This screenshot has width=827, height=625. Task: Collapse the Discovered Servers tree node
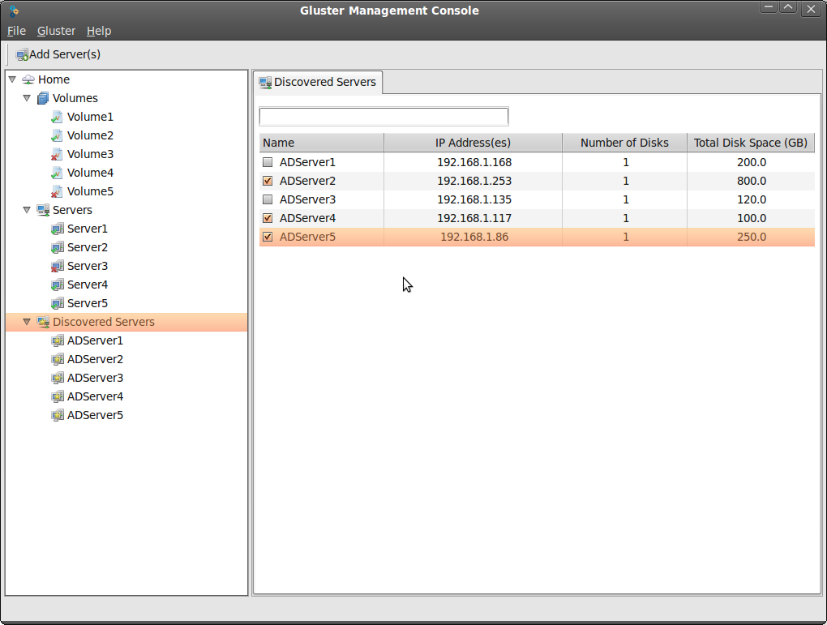click(x=27, y=322)
